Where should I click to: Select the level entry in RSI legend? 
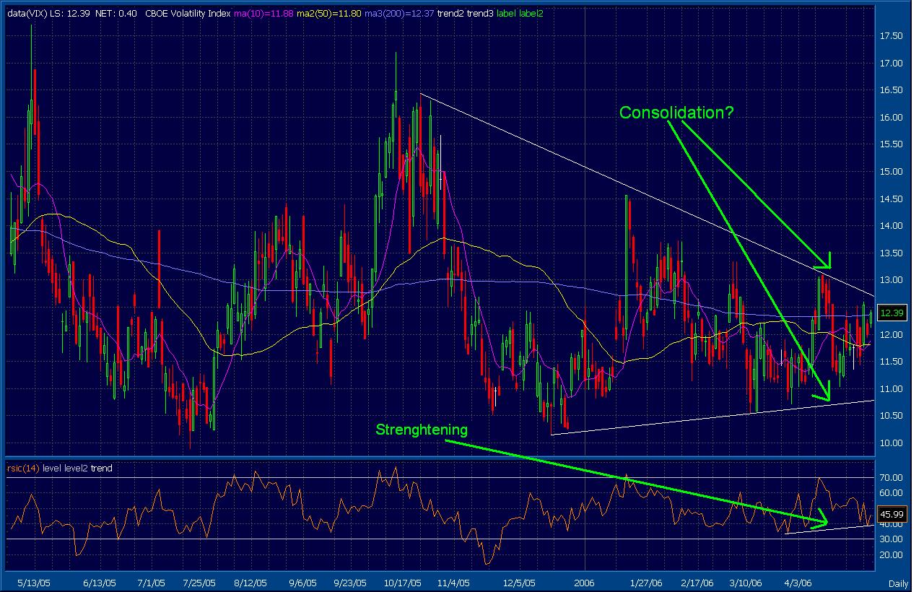51,469
